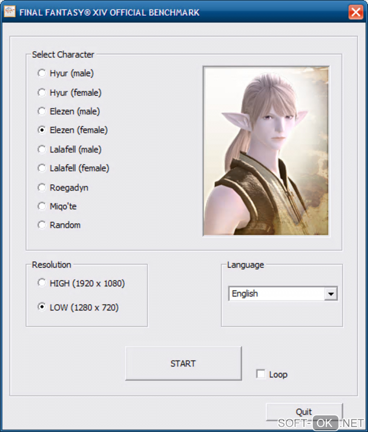This screenshot has height=432, width=368.
Task: Click the Elezen character portrait preview
Action: [x=266, y=151]
